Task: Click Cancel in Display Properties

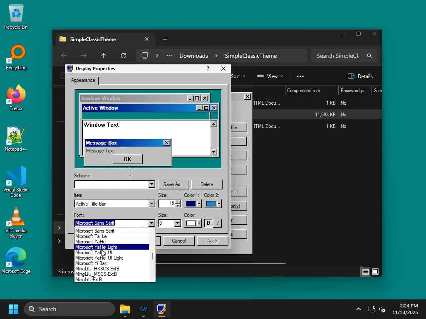Action: click(x=179, y=241)
